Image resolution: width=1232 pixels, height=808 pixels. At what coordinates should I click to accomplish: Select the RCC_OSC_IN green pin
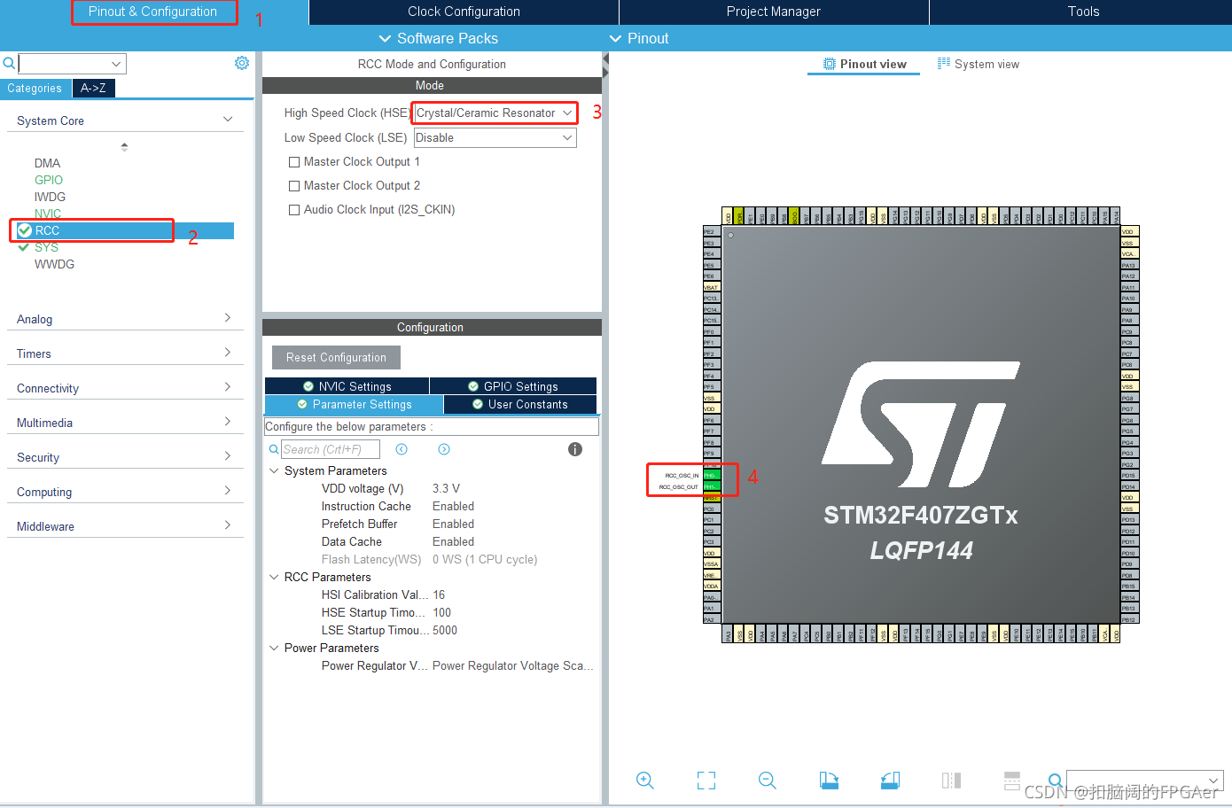[x=711, y=476]
